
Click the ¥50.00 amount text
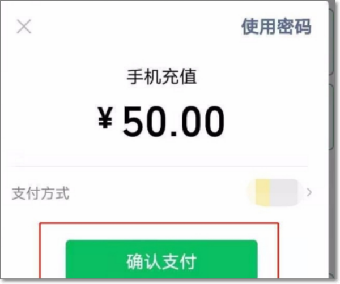pyautogui.click(x=161, y=121)
